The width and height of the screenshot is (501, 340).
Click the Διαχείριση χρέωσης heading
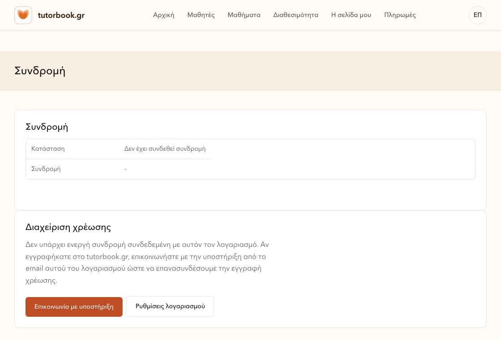point(68,227)
